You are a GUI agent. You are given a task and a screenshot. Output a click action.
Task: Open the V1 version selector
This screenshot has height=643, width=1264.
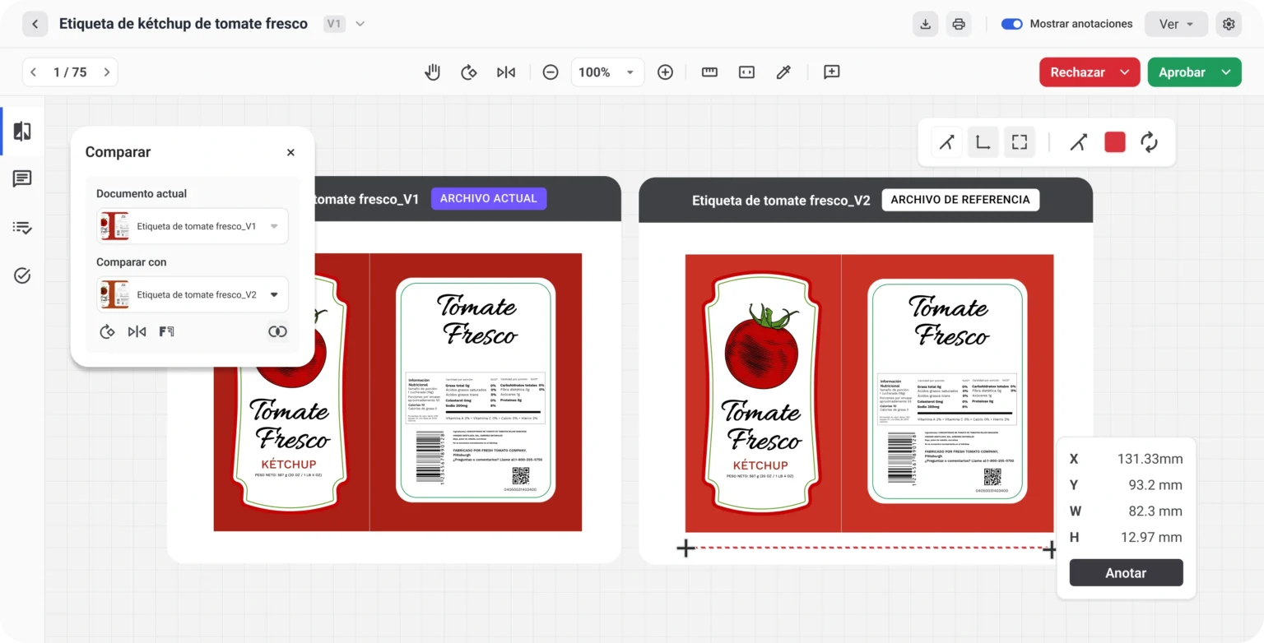pyautogui.click(x=344, y=24)
